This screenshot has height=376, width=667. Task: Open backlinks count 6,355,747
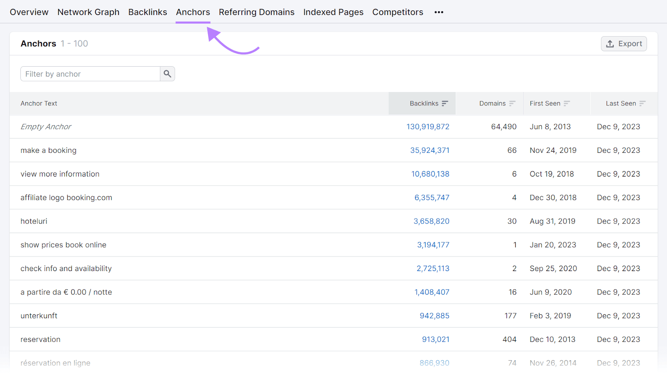click(x=432, y=198)
